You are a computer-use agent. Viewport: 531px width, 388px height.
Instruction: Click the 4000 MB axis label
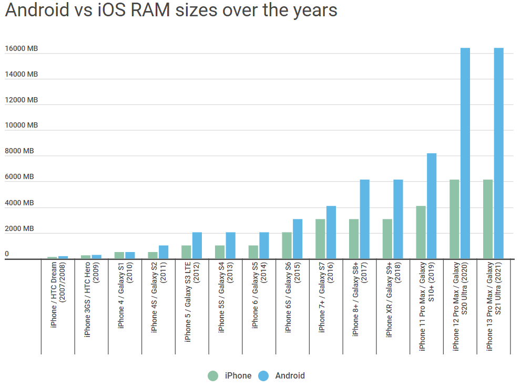(19, 203)
